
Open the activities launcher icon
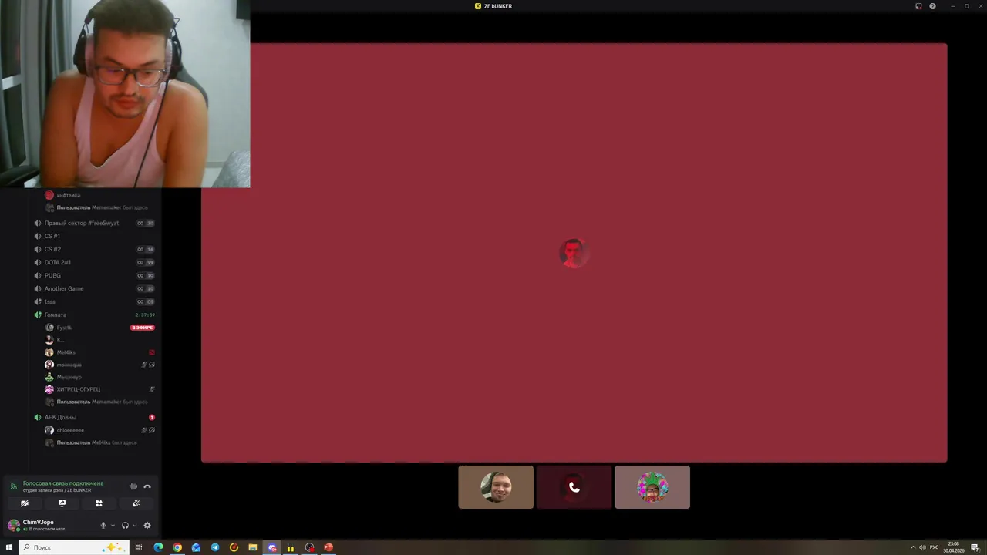pyautogui.click(x=99, y=503)
